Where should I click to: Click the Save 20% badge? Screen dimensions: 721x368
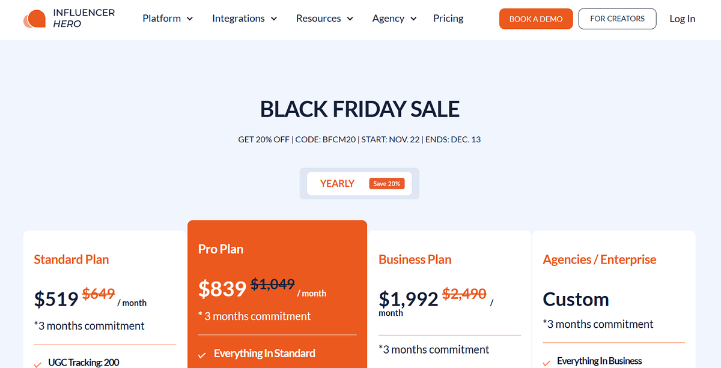(387, 184)
